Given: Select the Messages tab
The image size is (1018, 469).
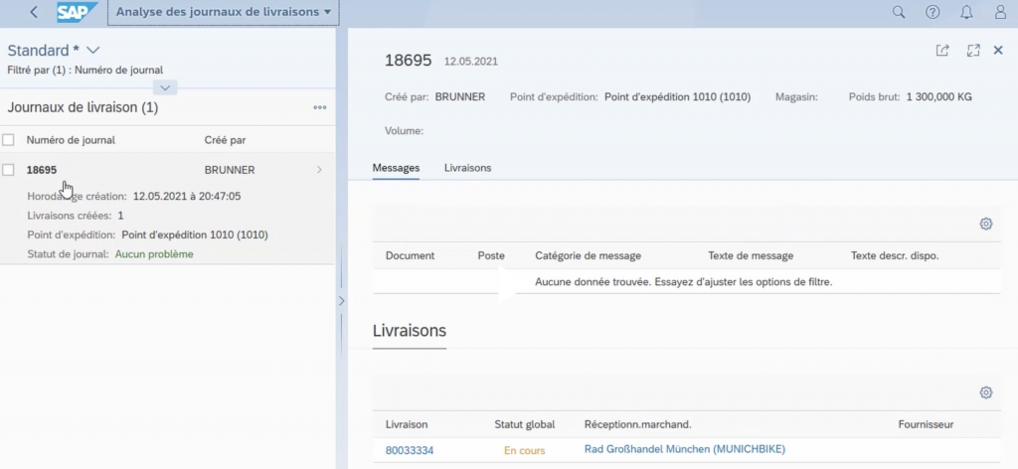Looking at the screenshot, I should [x=396, y=168].
